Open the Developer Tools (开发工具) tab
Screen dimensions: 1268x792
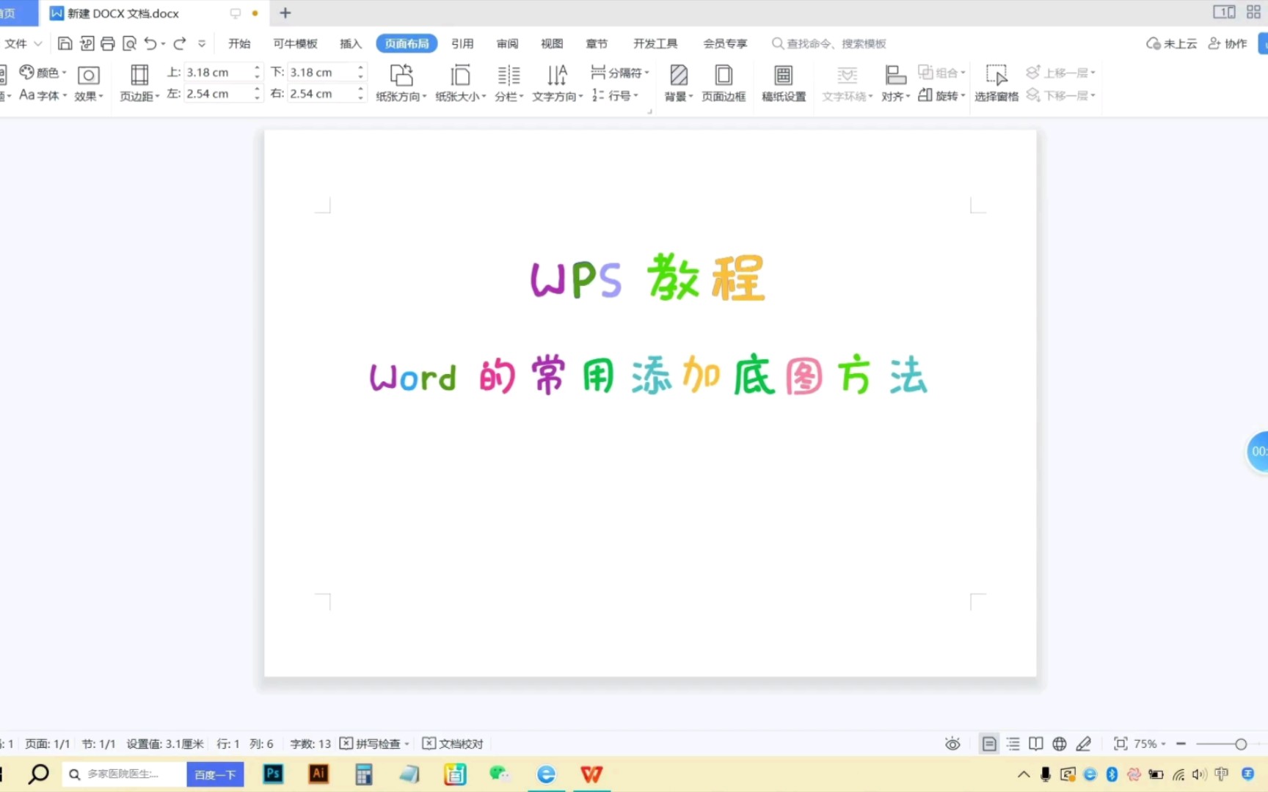coord(655,43)
